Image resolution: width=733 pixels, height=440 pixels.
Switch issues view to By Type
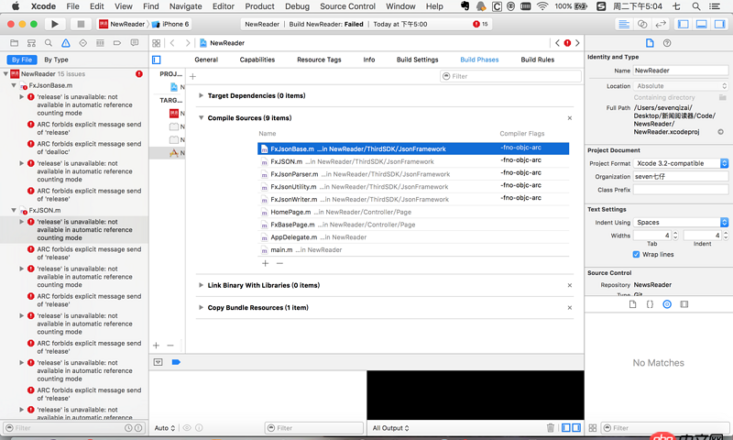coord(56,60)
